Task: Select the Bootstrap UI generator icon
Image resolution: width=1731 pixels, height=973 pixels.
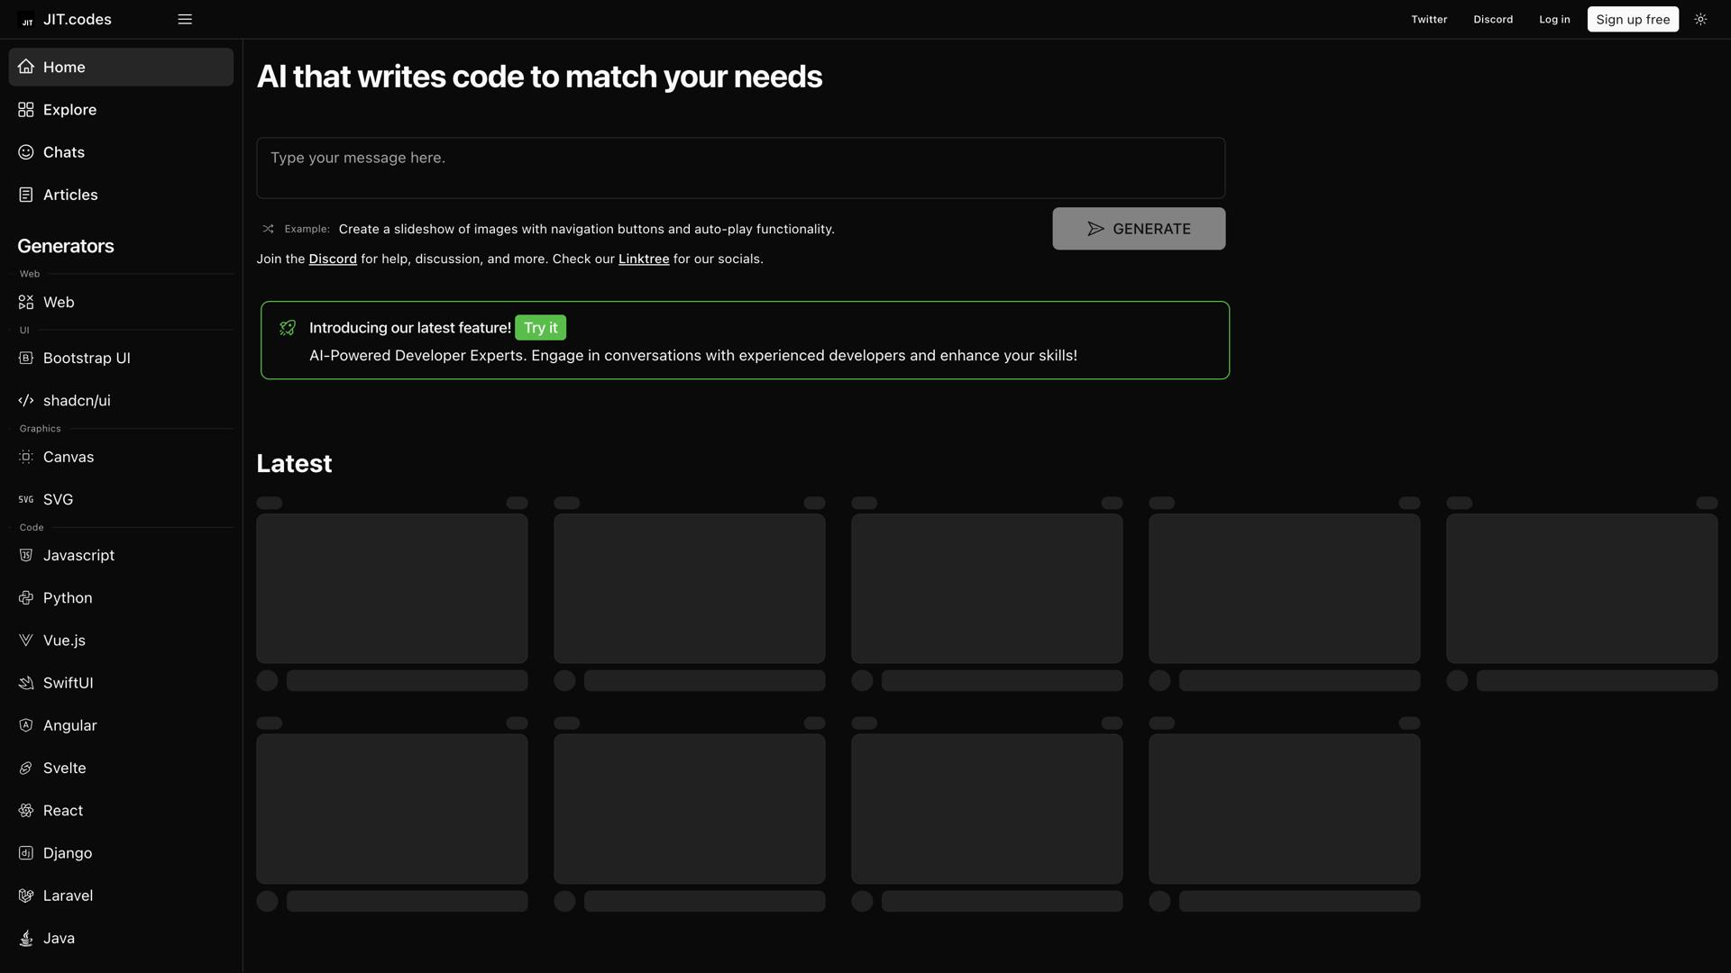Action: [x=25, y=358]
